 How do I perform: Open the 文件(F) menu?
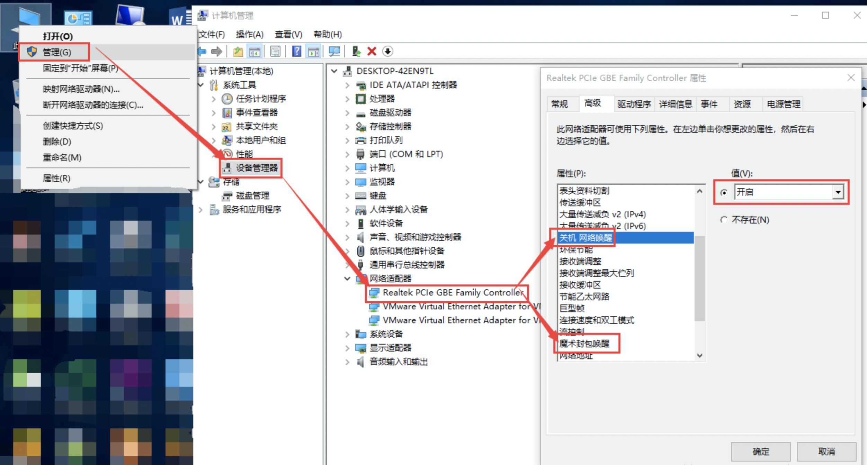click(x=212, y=35)
